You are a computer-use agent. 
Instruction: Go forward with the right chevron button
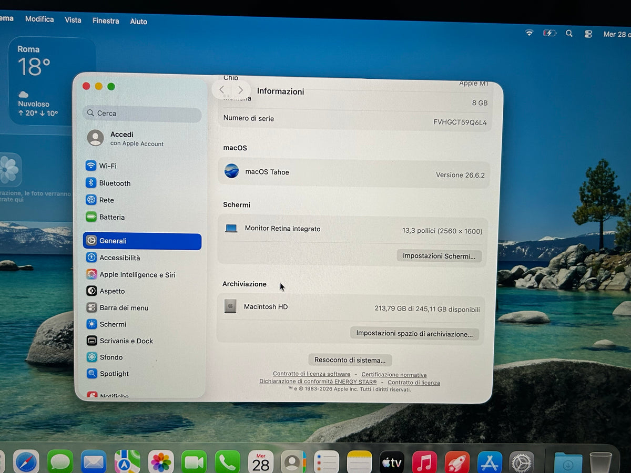coord(240,90)
